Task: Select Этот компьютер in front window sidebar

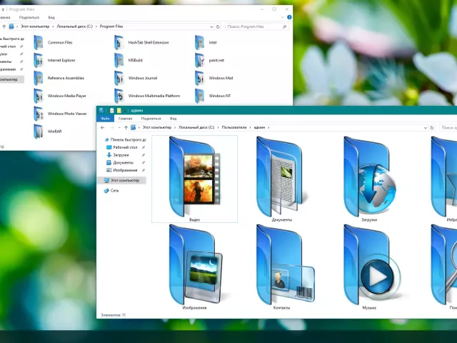Action: pos(123,180)
